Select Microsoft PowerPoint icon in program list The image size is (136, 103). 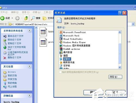tap(61, 32)
